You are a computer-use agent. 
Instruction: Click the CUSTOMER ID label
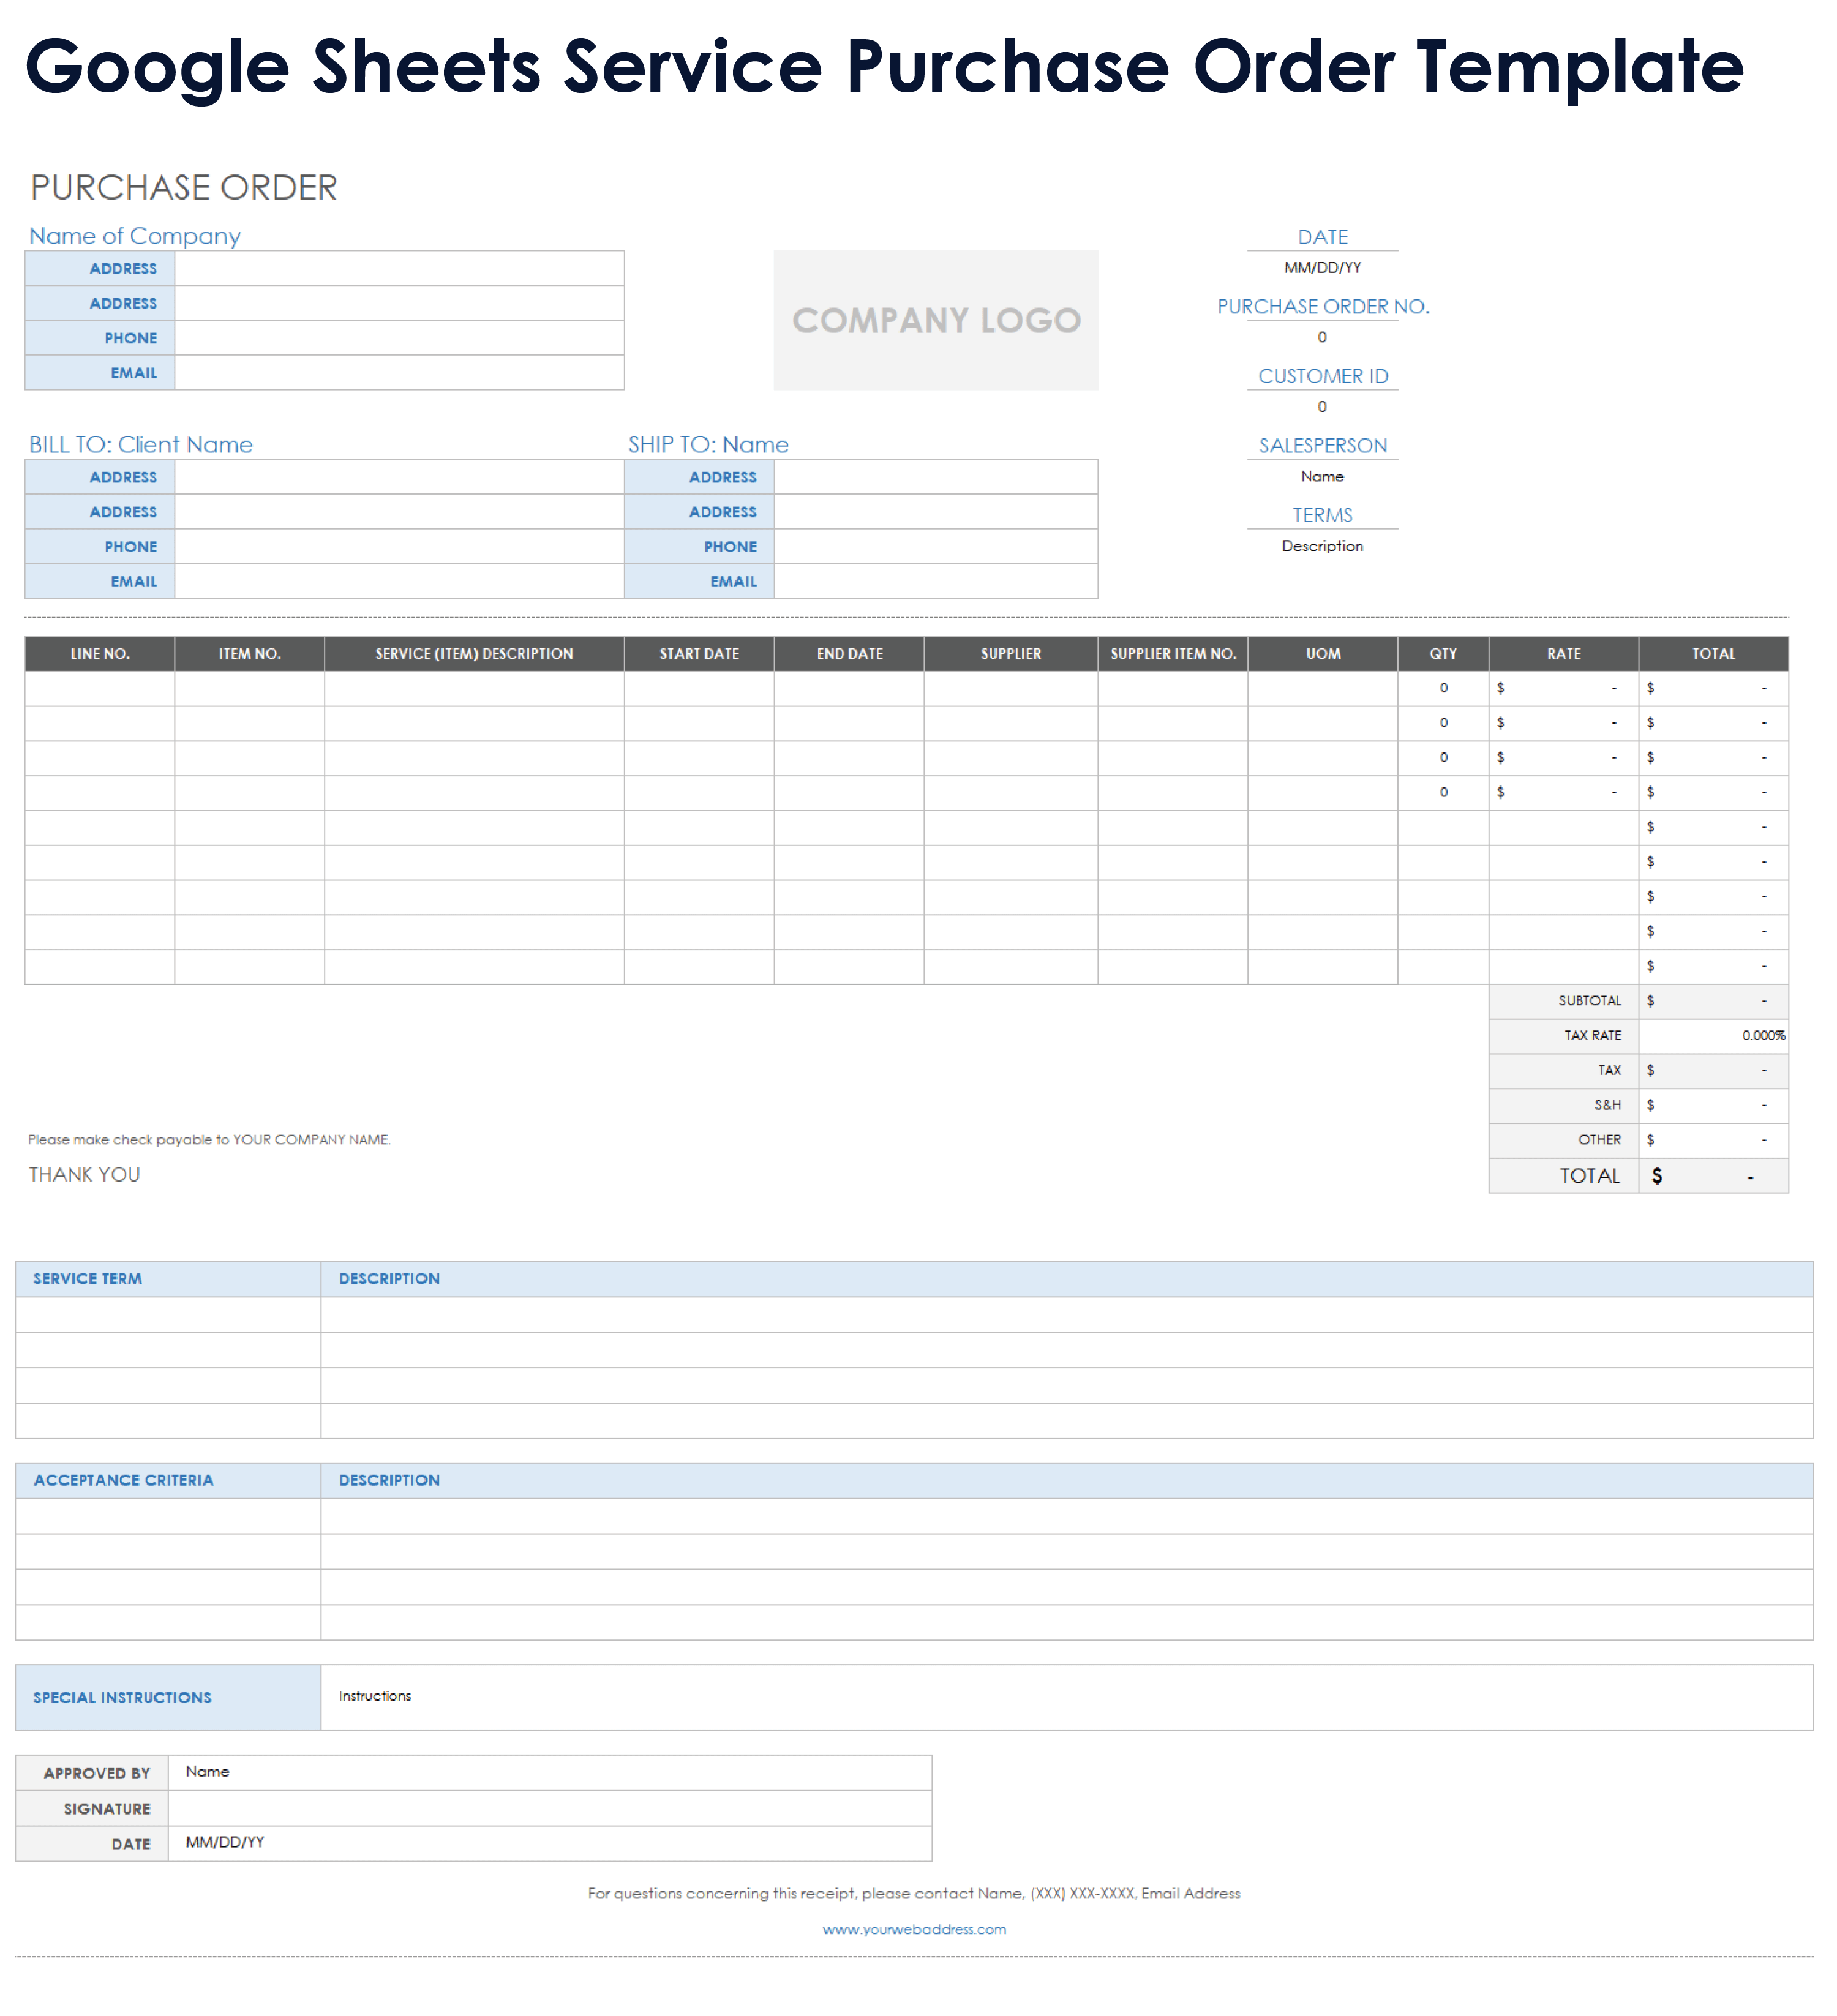click(1322, 376)
